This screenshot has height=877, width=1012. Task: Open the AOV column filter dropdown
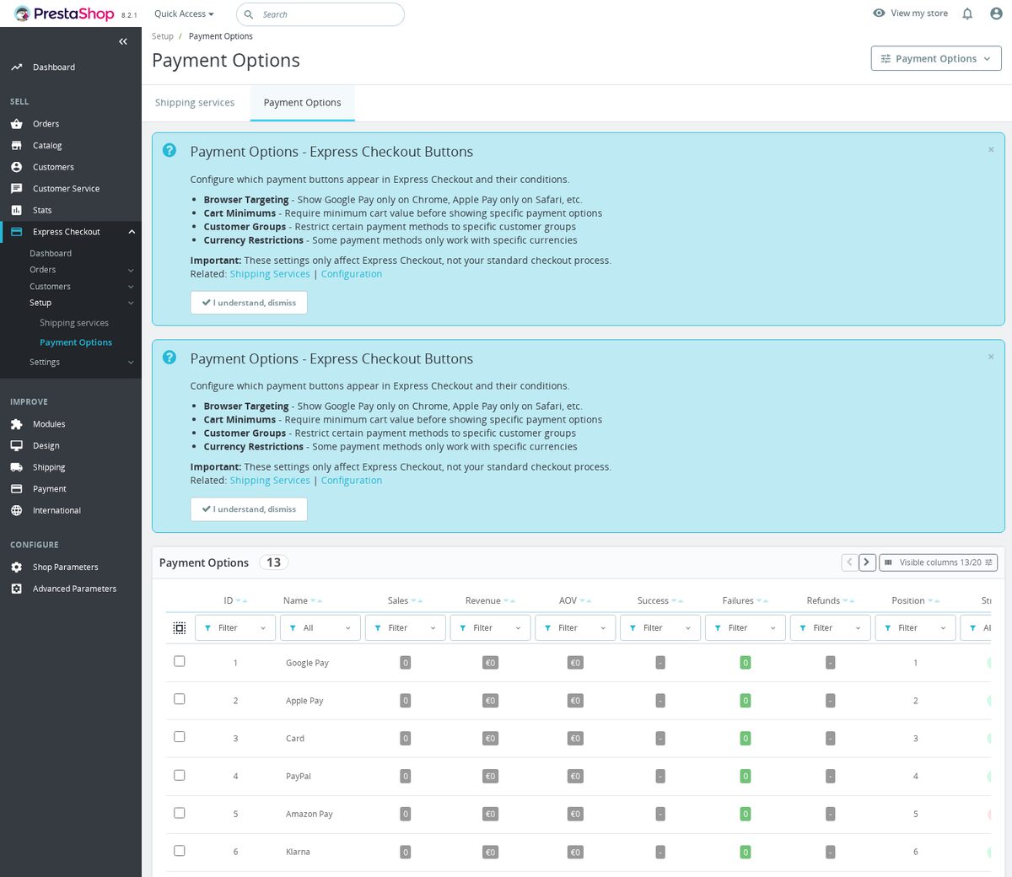(x=576, y=628)
